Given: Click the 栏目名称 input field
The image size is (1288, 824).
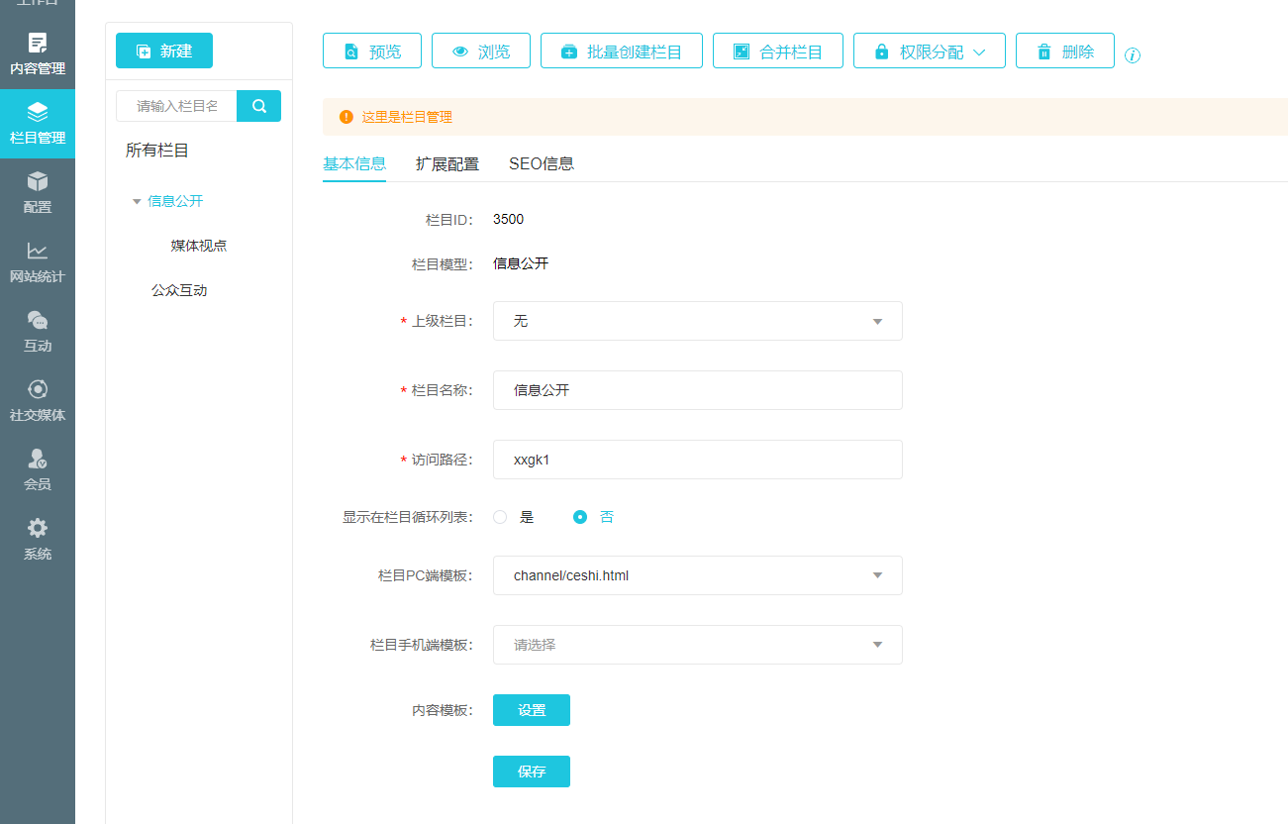Looking at the screenshot, I should coord(697,390).
